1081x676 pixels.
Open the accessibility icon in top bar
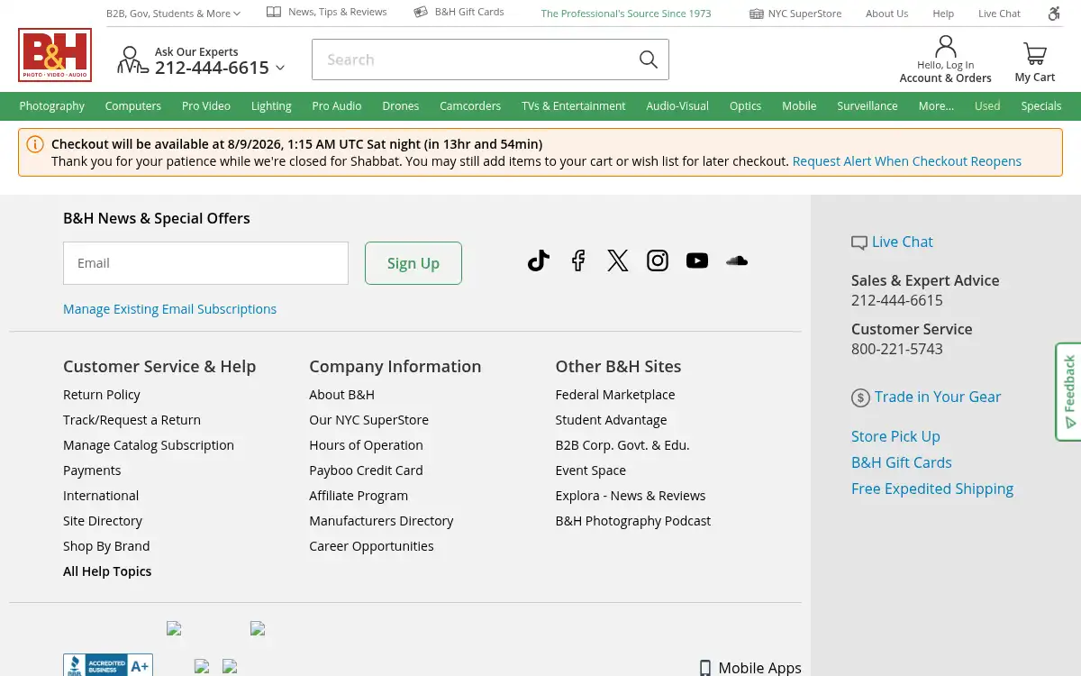tap(1054, 14)
